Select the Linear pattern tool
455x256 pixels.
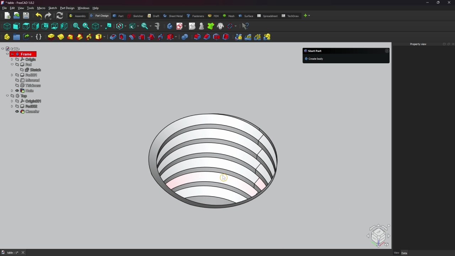tap(248, 37)
